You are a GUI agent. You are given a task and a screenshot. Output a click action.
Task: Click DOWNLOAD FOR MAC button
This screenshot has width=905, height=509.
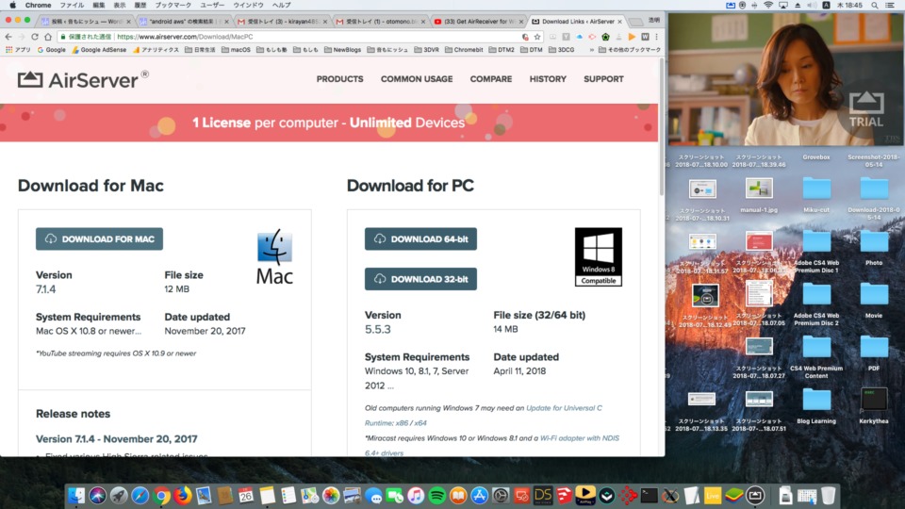[99, 238]
